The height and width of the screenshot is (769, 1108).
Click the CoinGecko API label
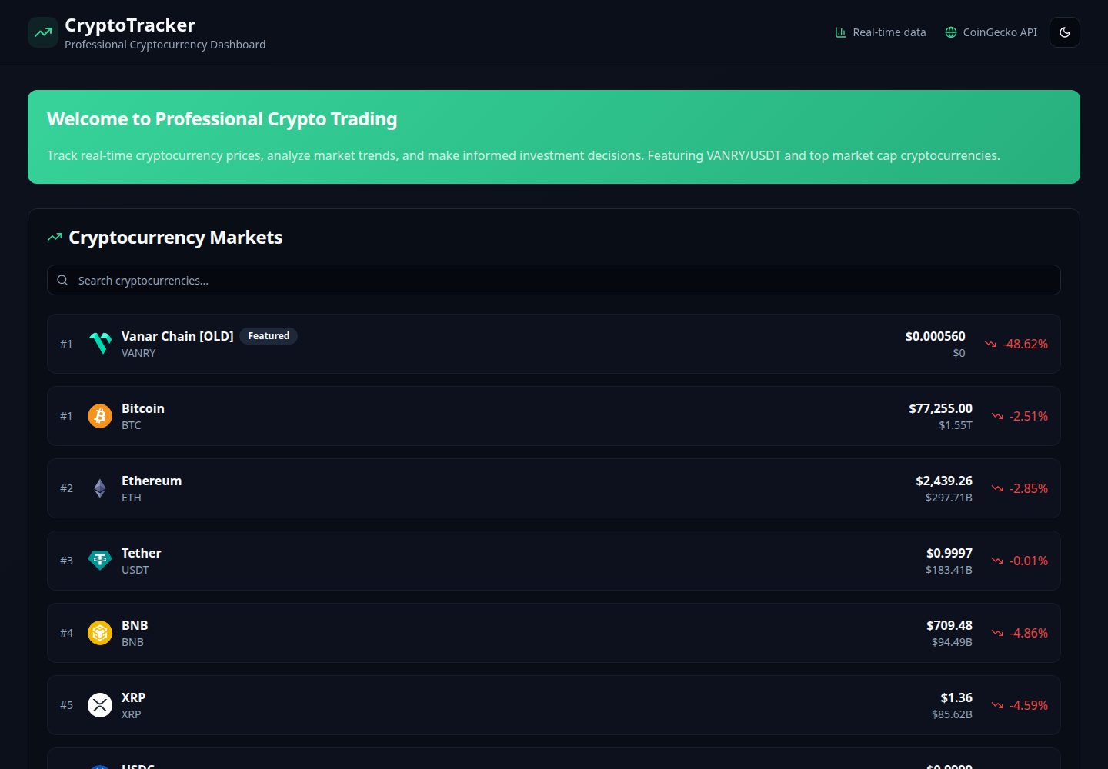tap(1000, 32)
